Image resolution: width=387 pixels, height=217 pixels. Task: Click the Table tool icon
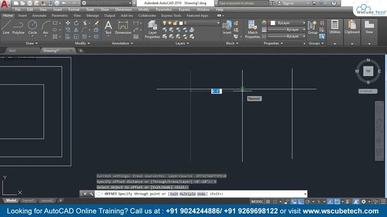pyautogui.click(x=135, y=37)
